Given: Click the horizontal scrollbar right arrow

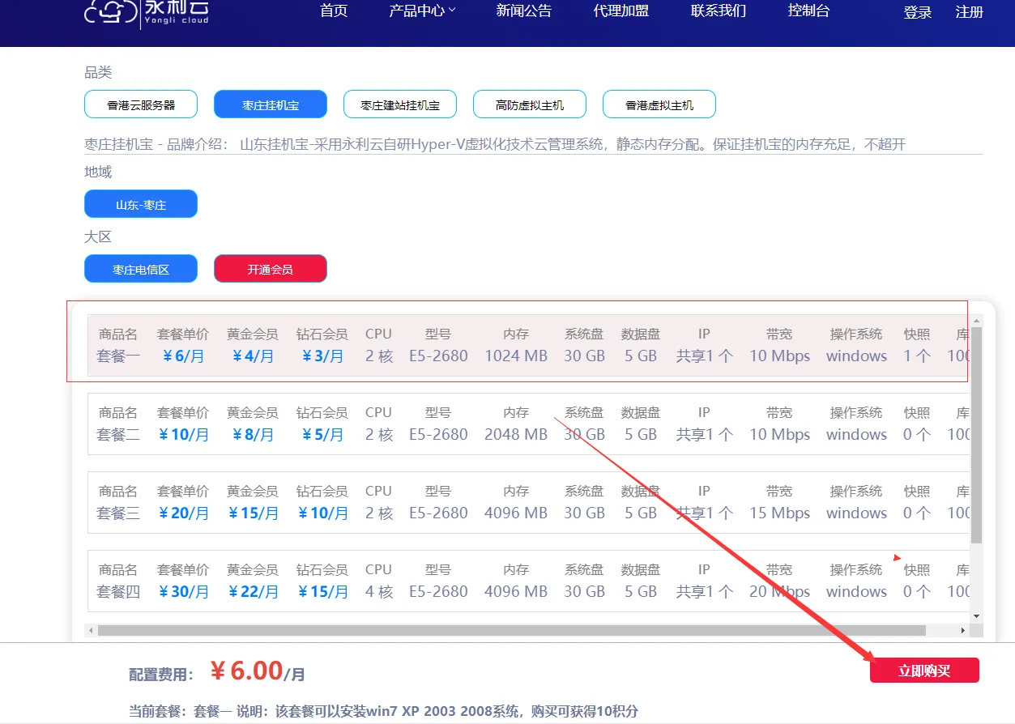Looking at the screenshot, I should point(963,630).
